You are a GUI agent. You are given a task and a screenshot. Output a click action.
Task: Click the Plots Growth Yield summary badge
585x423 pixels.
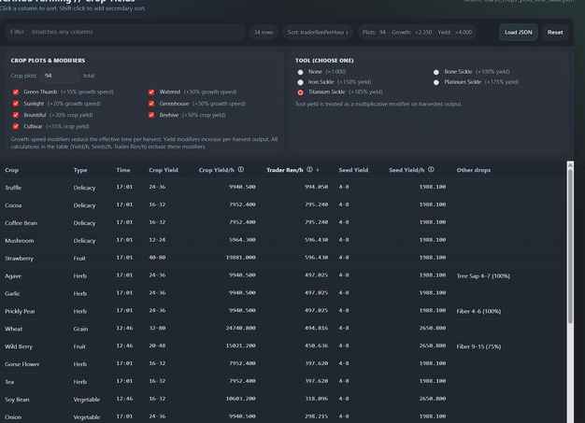point(417,33)
